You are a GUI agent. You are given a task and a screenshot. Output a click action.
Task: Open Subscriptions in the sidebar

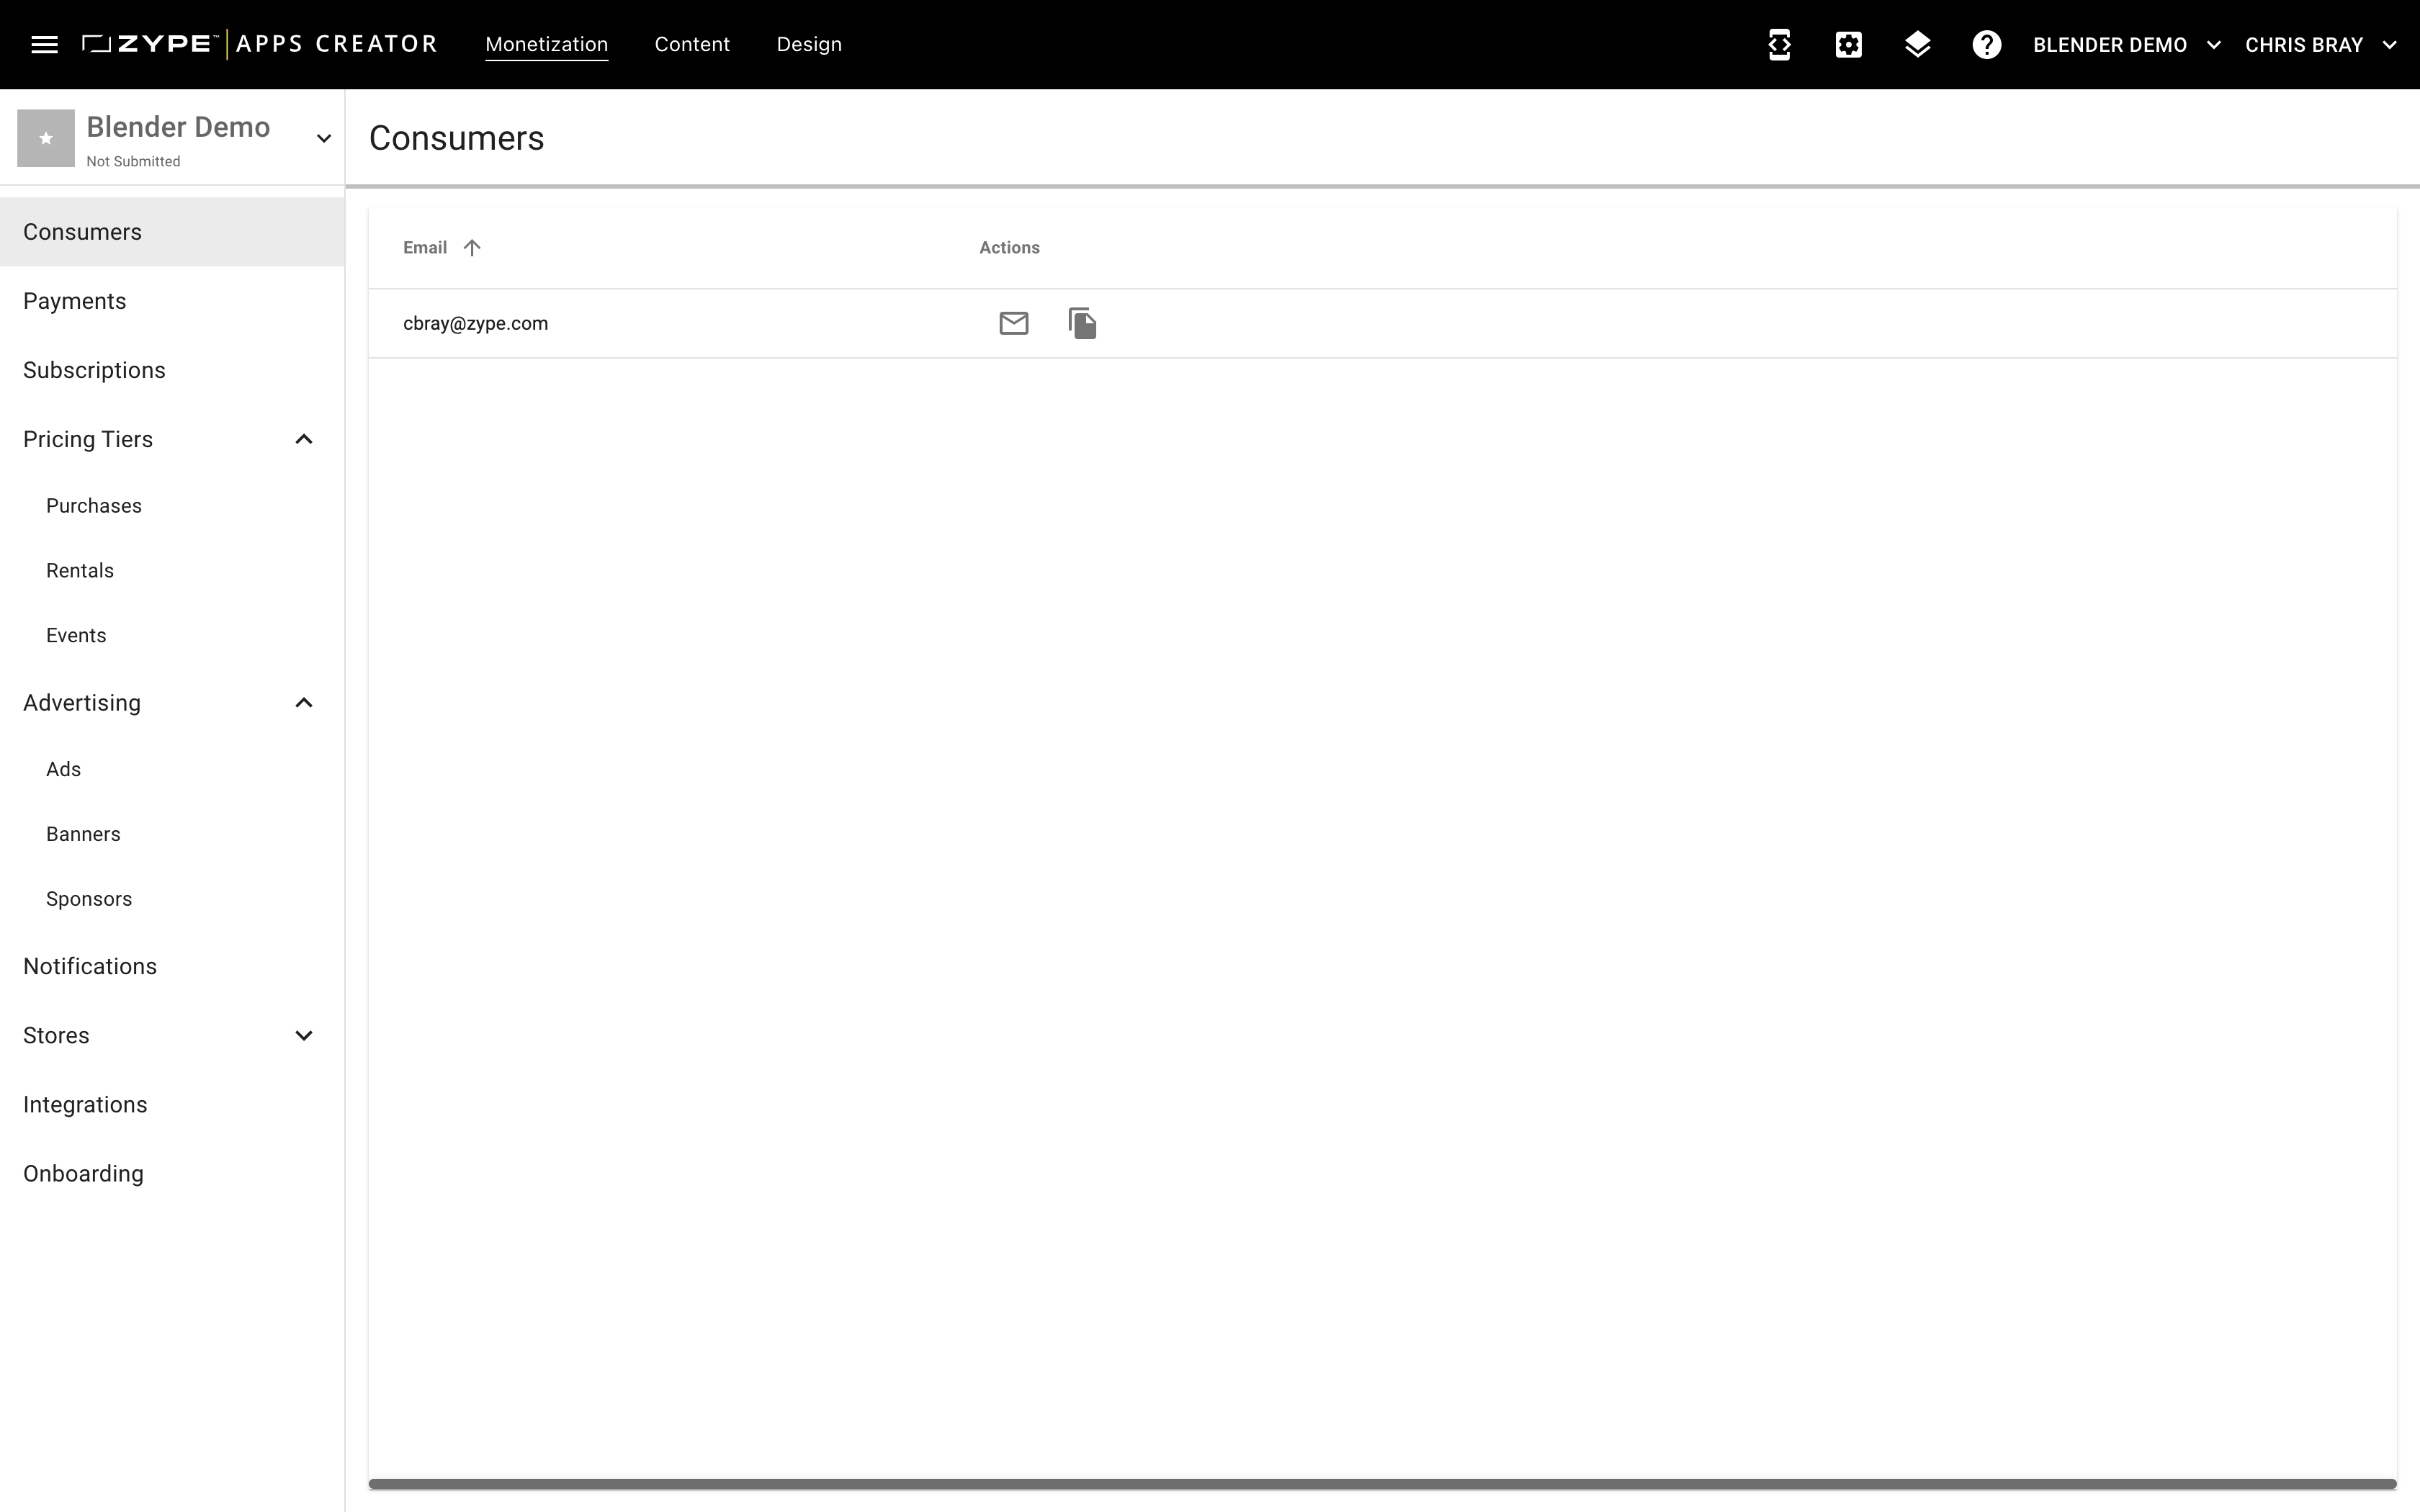coord(172,370)
